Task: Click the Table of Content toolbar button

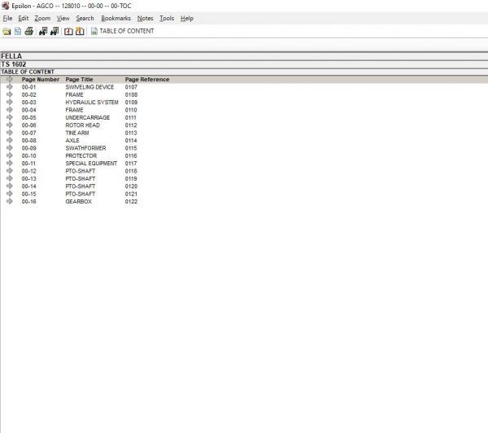Action: point(122,31)
